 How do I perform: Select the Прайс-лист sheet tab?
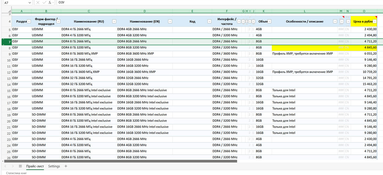pyautogui.click(x=35, y=166)
